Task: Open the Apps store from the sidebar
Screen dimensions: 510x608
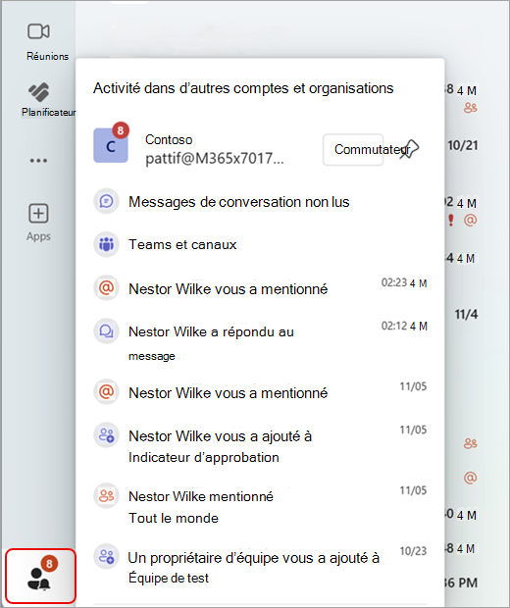Action: pos(38,223)
